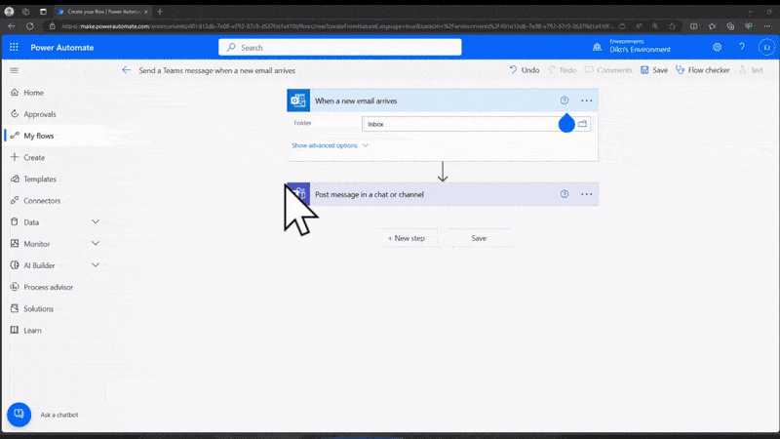The height and width of the screenshot is (439, 780).
Task: Click the browser address bar URL
Action: point(338,26)
